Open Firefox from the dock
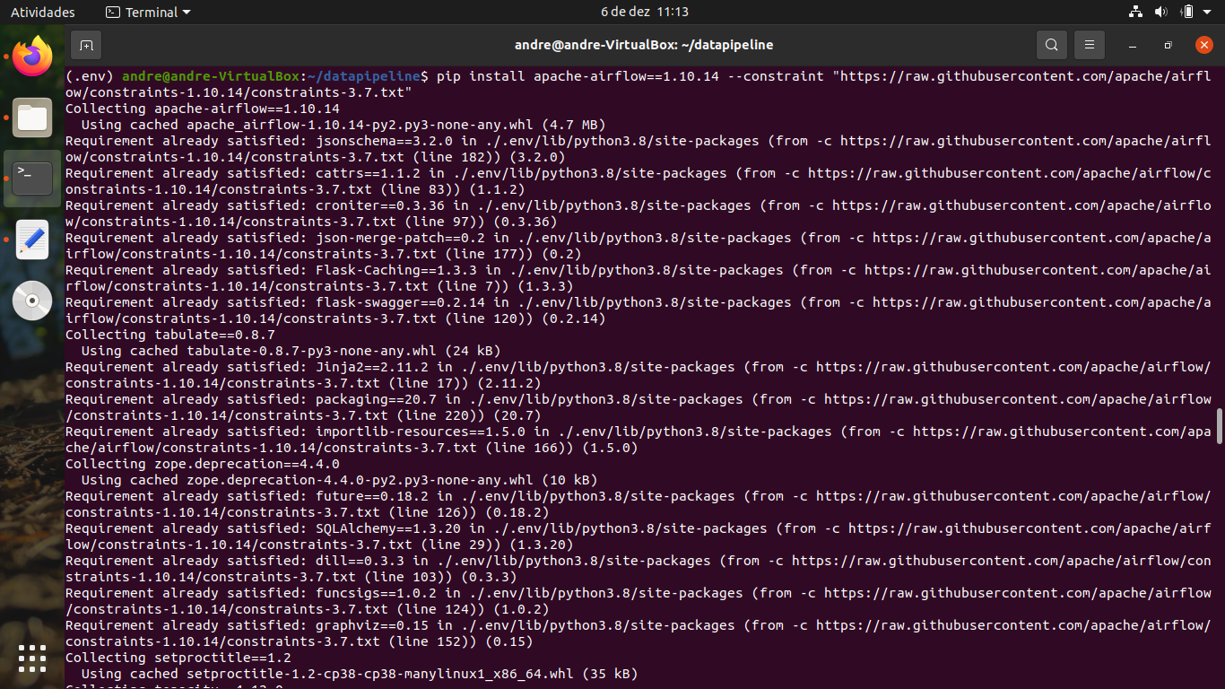Image resolution: width=1225 pixels, height=689 pixels. 32,57
